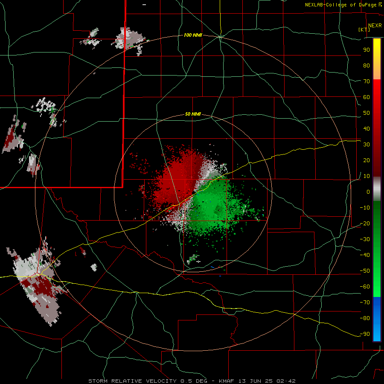The height and width of the screenshot is (384, 384).
Task: Click the 70 value on velocity scale
Action: pyautogui.click(x=367, y=81)
